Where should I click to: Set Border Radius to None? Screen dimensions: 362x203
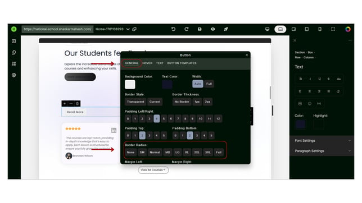coord(130,153)
